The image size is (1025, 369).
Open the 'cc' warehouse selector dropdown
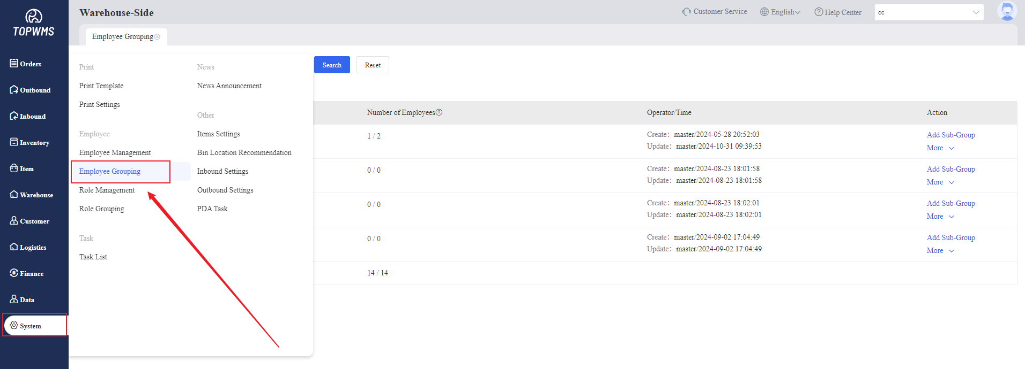929,12
